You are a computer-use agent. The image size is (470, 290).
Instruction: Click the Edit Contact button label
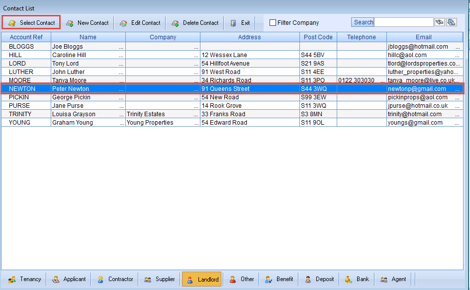[146, 23]
